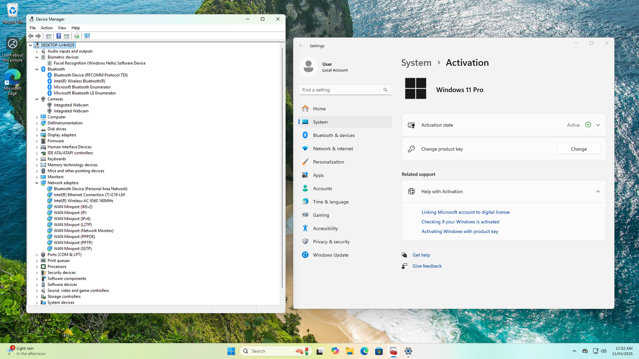Screen dimensions: 639x359
Task: Click the user avatar in Settings
Action: click(x=308, y=66)
